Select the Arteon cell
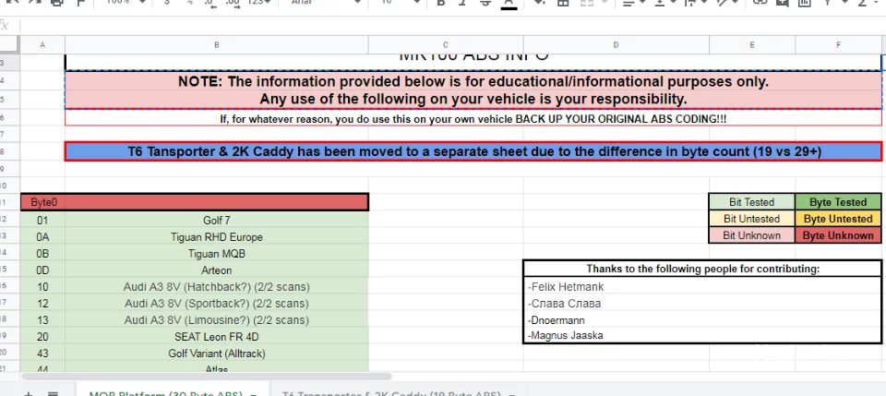Image resolution: width=886 pixels, height=396 pixels. pos(216,270)
